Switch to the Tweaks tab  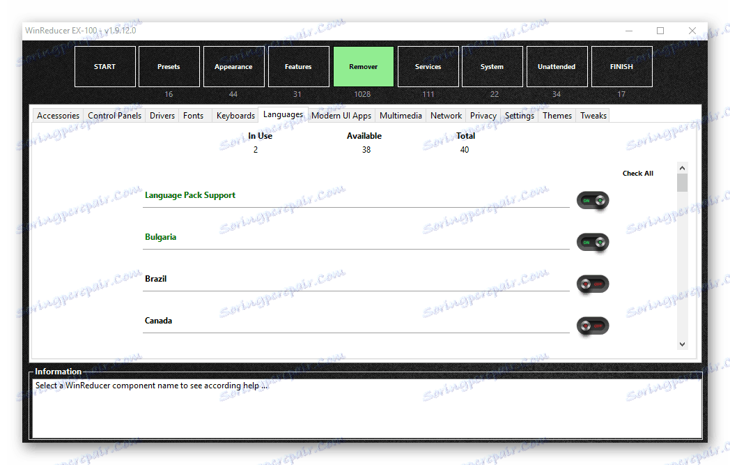click(x=593, y=116)
